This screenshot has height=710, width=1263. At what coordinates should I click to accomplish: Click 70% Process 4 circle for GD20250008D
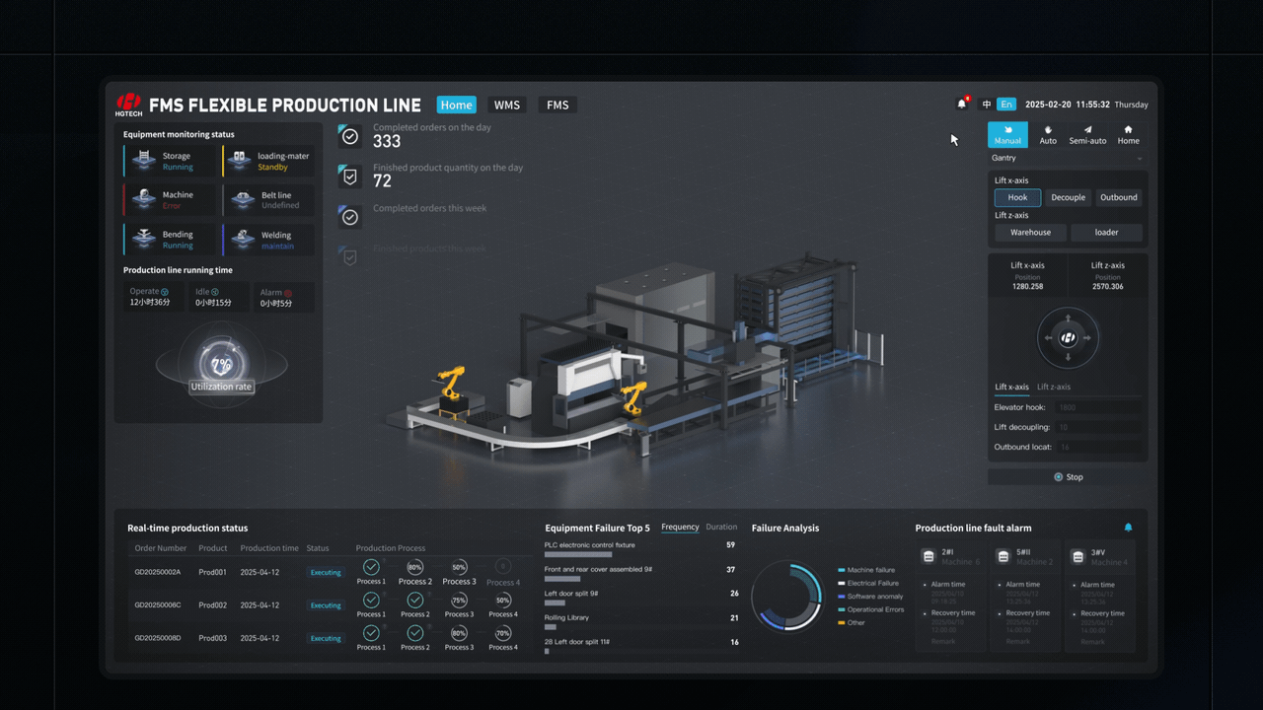502,633
